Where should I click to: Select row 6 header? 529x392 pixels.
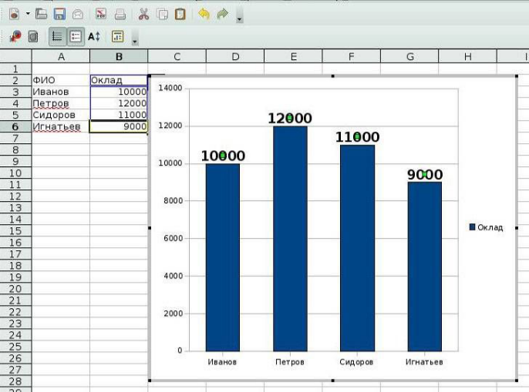pyautogui.click(x=15, y=126)
